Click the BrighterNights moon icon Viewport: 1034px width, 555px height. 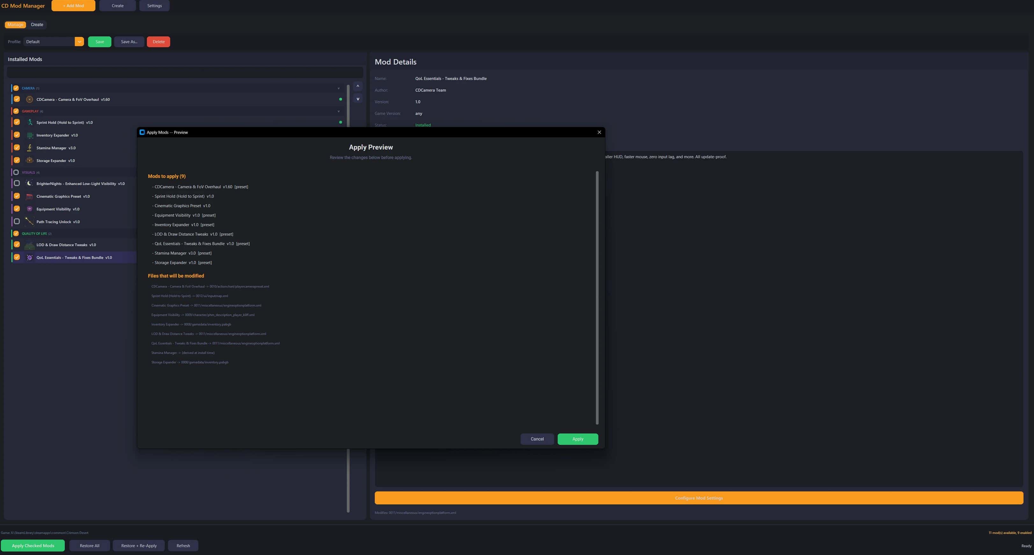(x=29, y=184)
